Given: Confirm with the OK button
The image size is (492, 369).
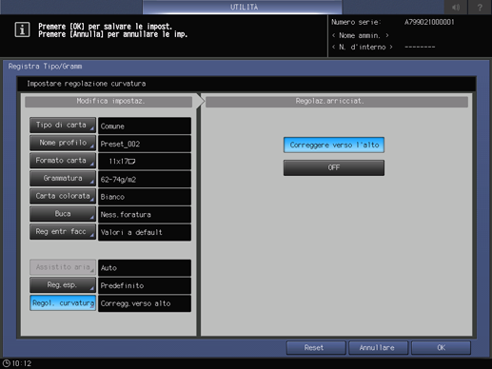Looking at the screenshot, I should click(441, 348).
